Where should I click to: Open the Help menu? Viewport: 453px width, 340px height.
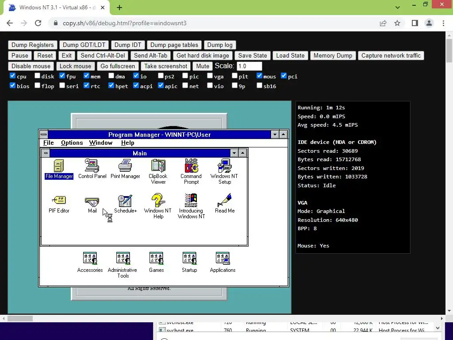click(128, 143)
